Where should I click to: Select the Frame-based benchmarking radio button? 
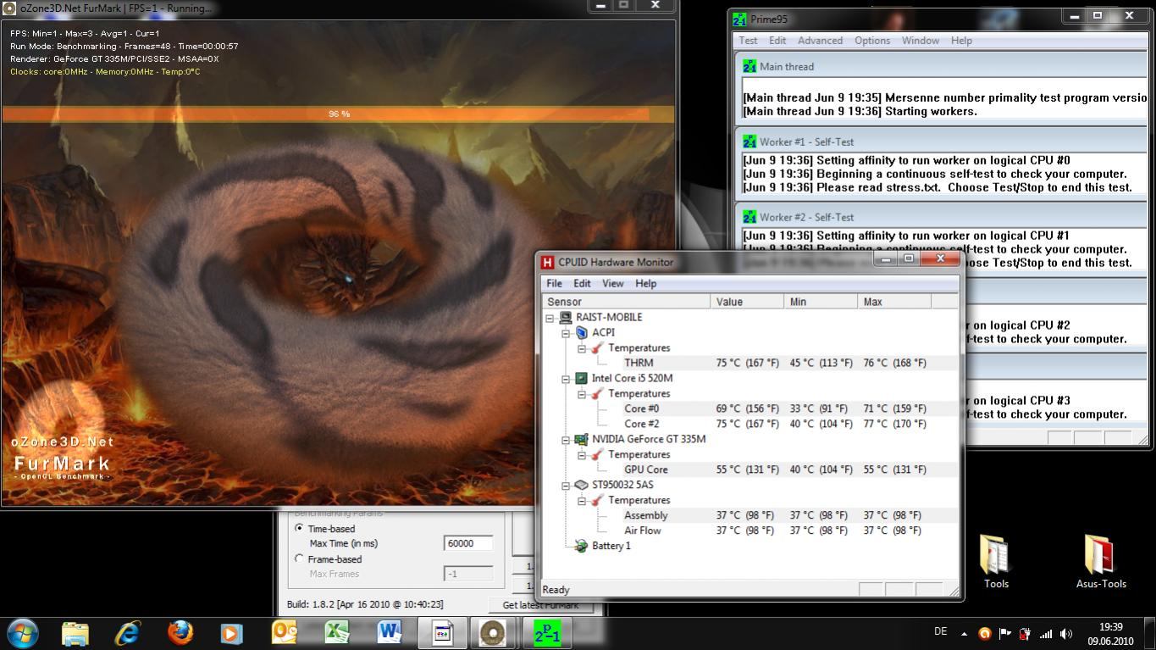click(x=299, y=558)
